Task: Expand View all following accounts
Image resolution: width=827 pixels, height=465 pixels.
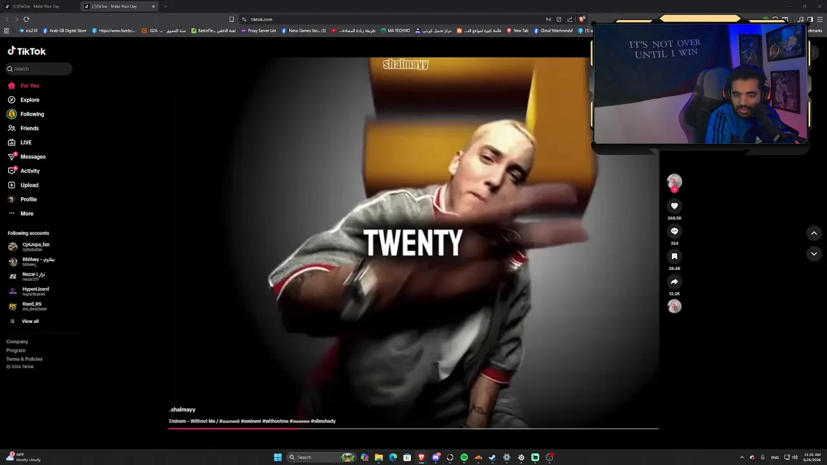Action: click(x=24, y=321)
